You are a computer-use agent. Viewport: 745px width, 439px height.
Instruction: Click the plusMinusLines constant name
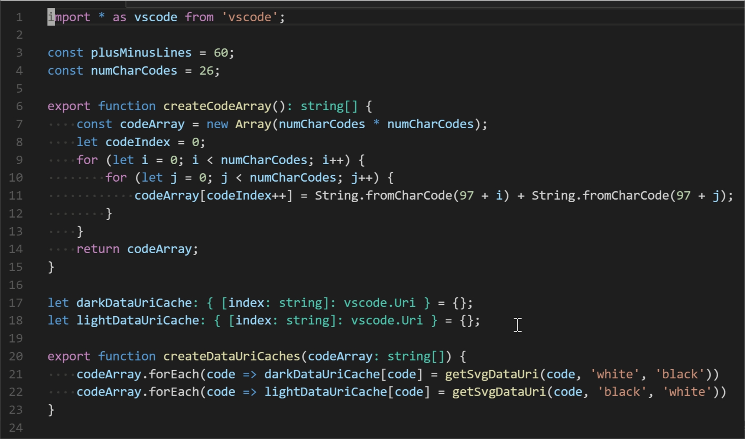141,53
